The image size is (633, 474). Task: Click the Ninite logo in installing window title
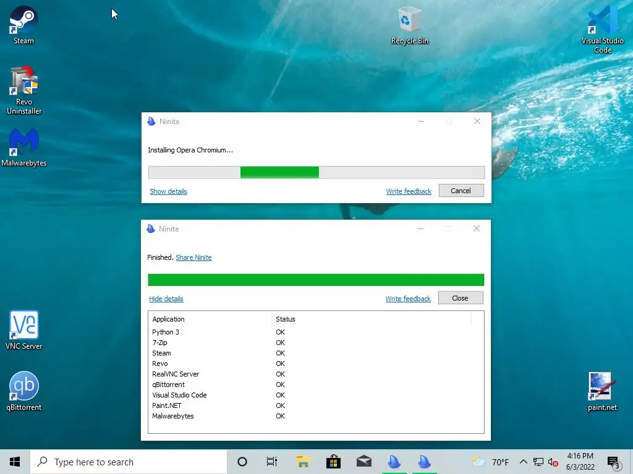click(x=151, y=122)
